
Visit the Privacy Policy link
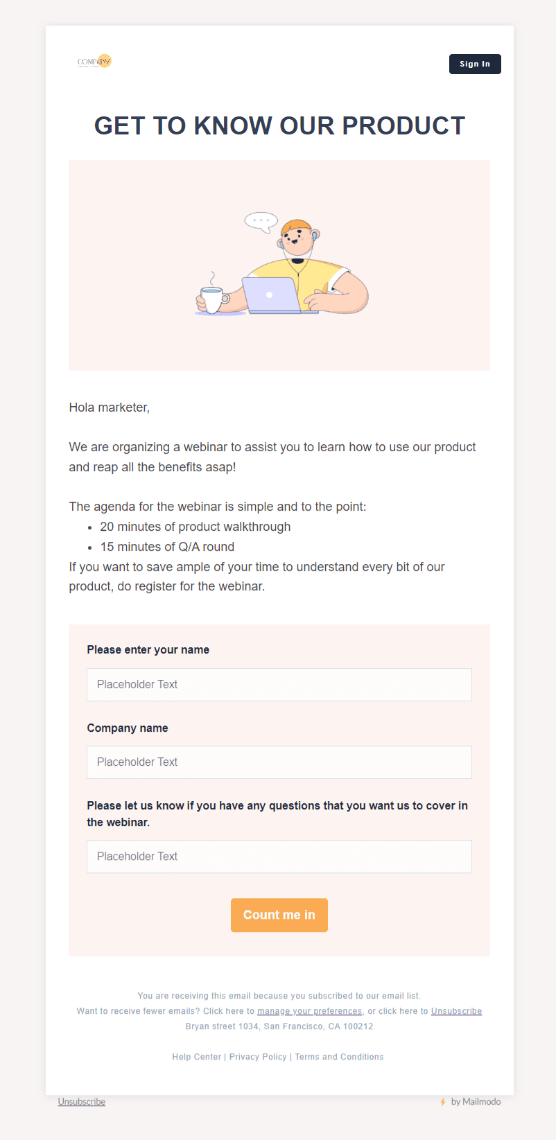[258, 1057]
